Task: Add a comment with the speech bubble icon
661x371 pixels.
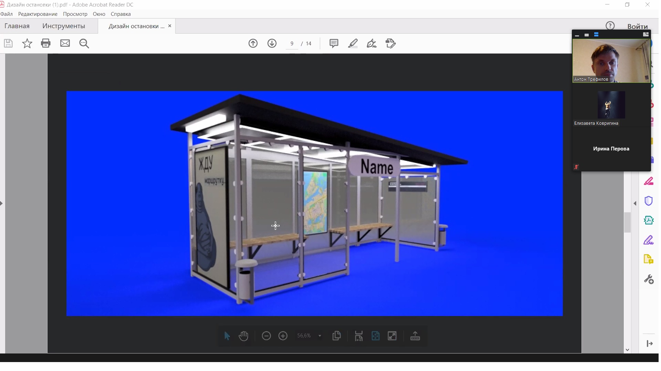Action: (334, 43)
